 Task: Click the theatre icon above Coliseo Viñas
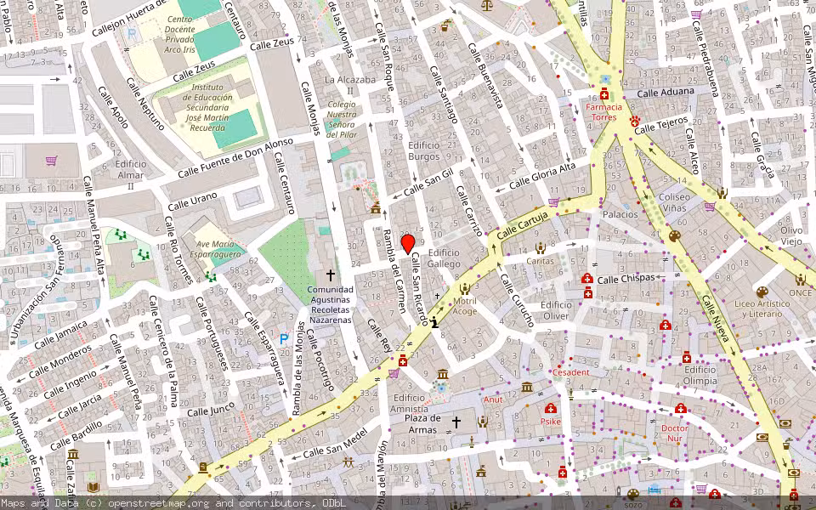(722, 193)
